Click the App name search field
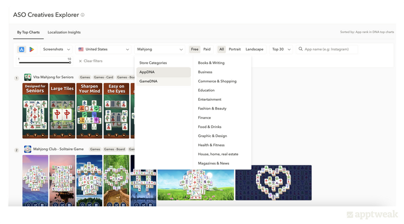The height and width of the screenshot is (224, 404). (x=327, y=49)
